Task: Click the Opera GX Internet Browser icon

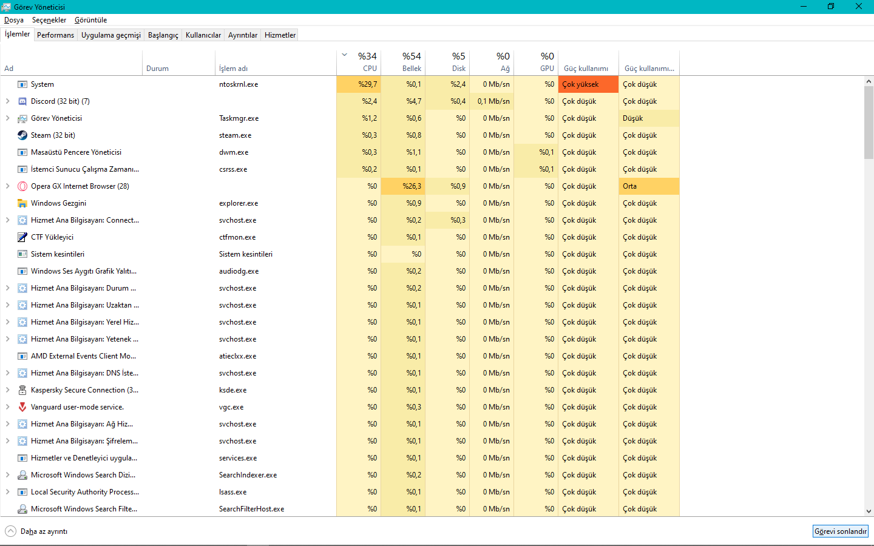Action: pyautogui.click(x=22, y=186)
